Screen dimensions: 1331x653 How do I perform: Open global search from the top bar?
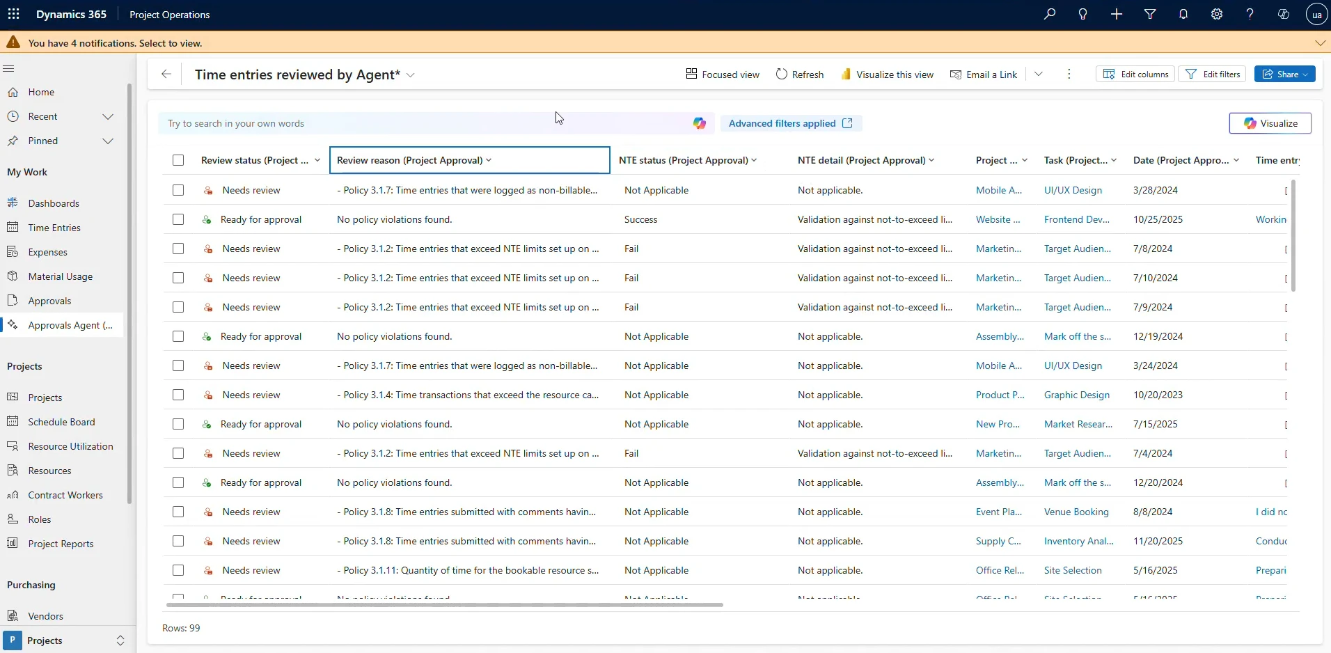tap(1050, 14)
